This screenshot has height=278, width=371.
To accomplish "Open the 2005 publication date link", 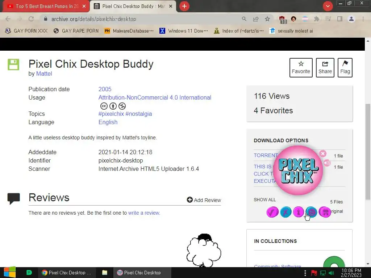I will tap(105, 89).
